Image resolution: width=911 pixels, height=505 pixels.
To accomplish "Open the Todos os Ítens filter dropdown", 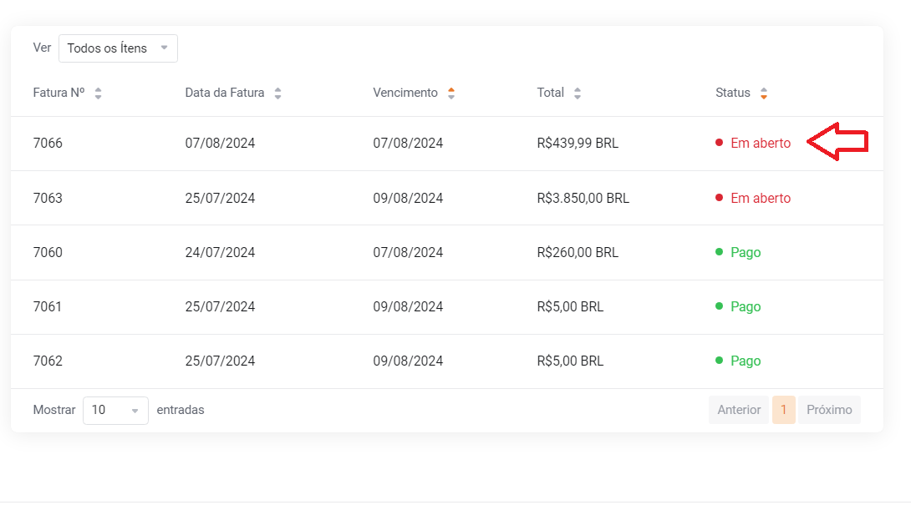I will [118, 48].
